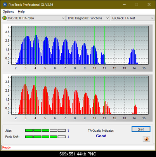This screenshot has width=156, height=157.
Task: Expand the DVD Diagnostic Functions dropdown
Action: 88,18
